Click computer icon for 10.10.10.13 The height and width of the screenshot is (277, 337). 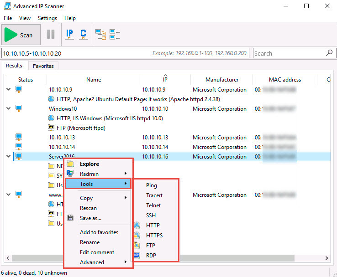19,137
